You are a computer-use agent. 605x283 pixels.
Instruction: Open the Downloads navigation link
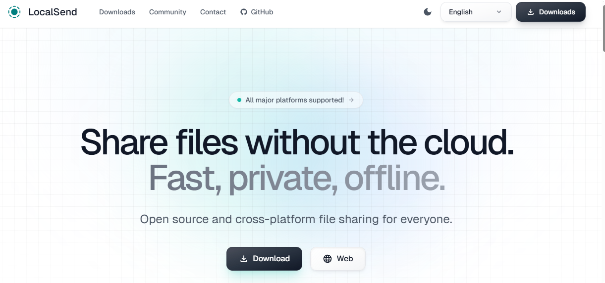(117, 12)
